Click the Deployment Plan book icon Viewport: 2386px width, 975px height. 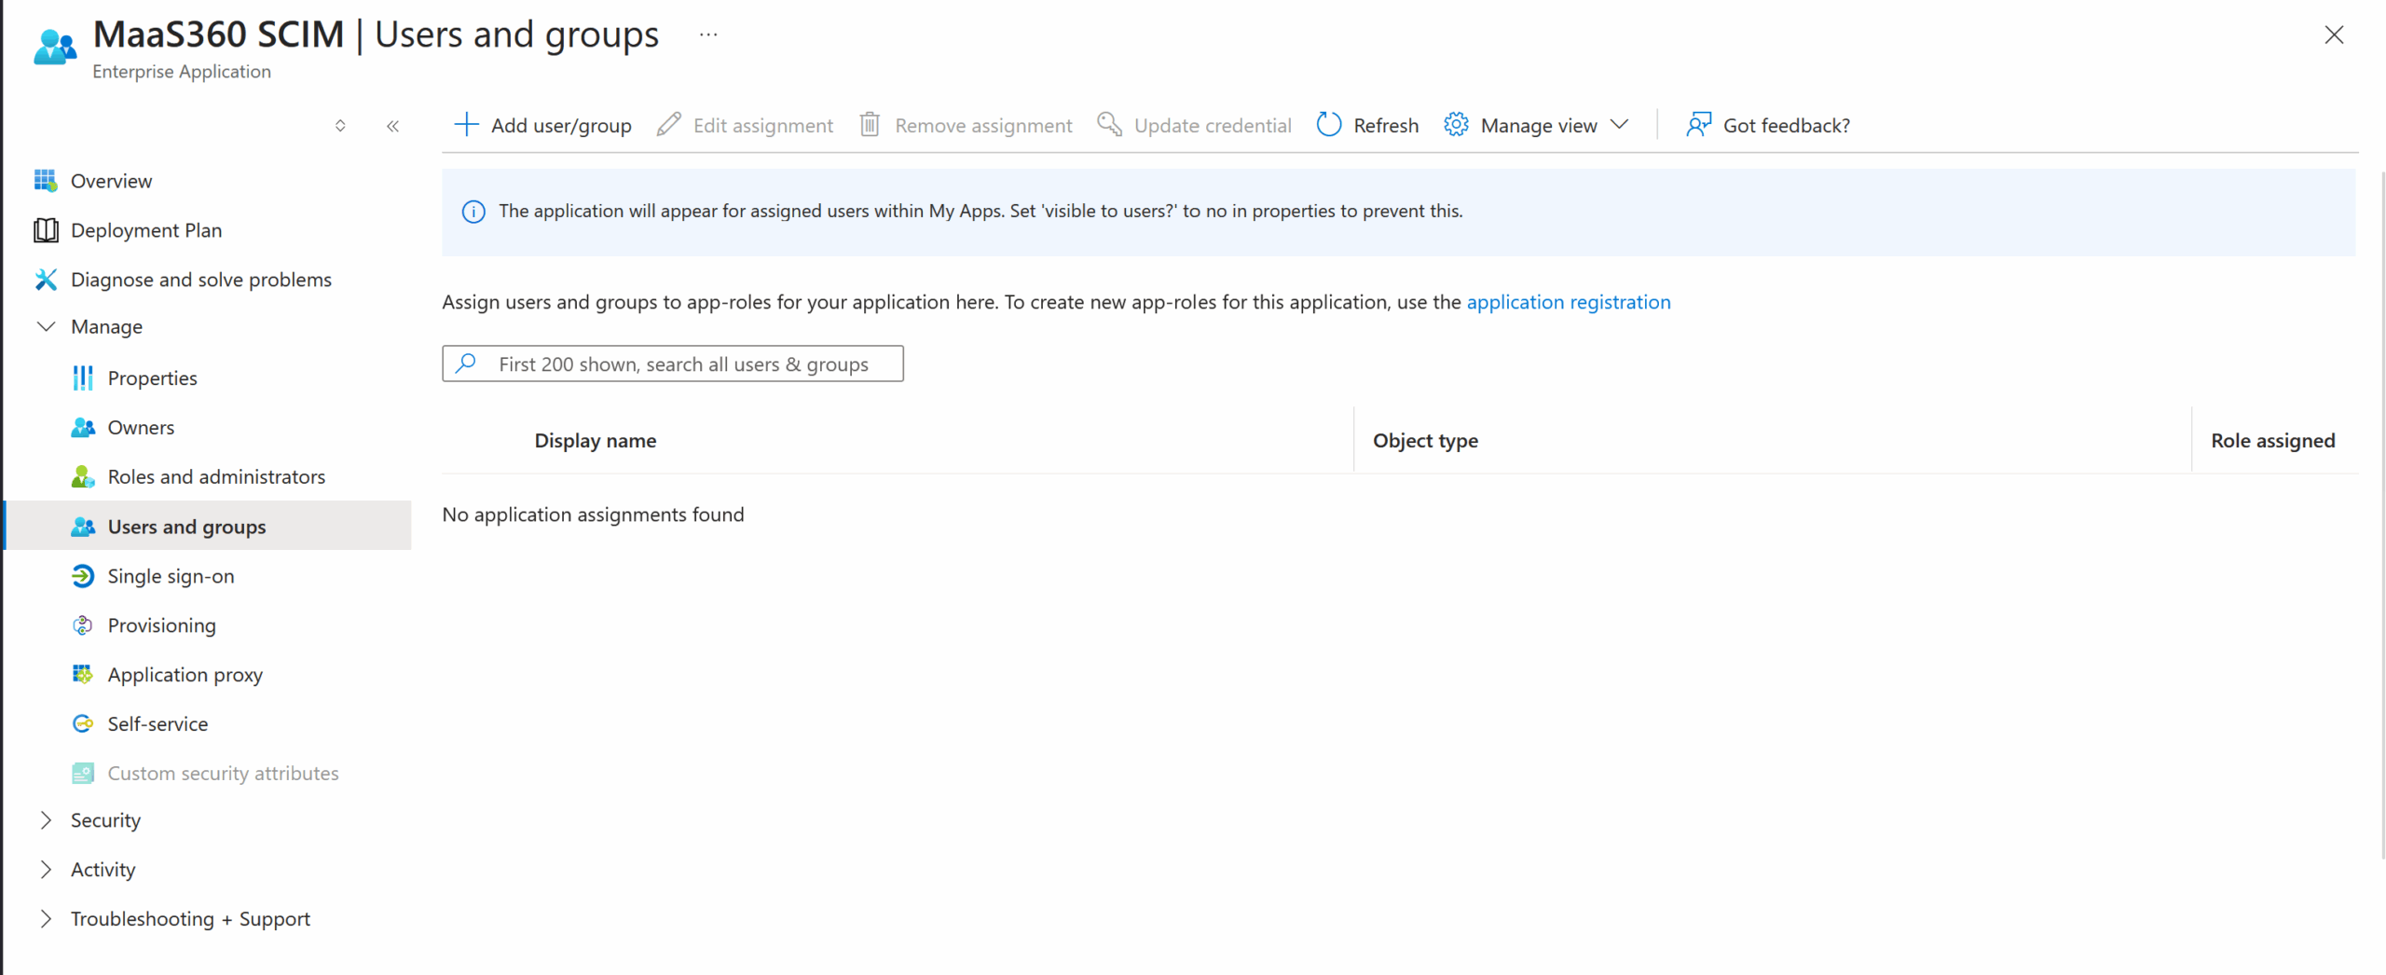(x=46, y=230)
